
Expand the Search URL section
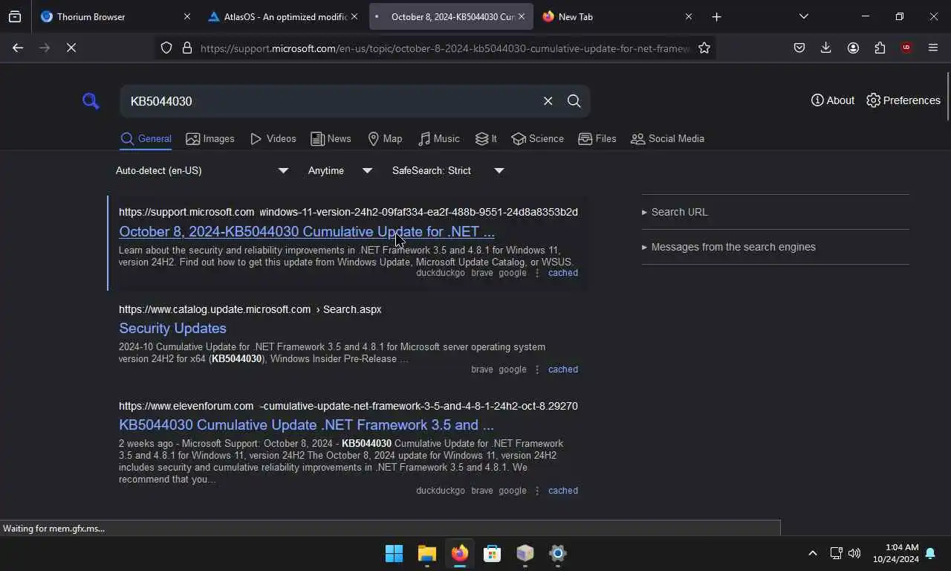click(675, 212)
